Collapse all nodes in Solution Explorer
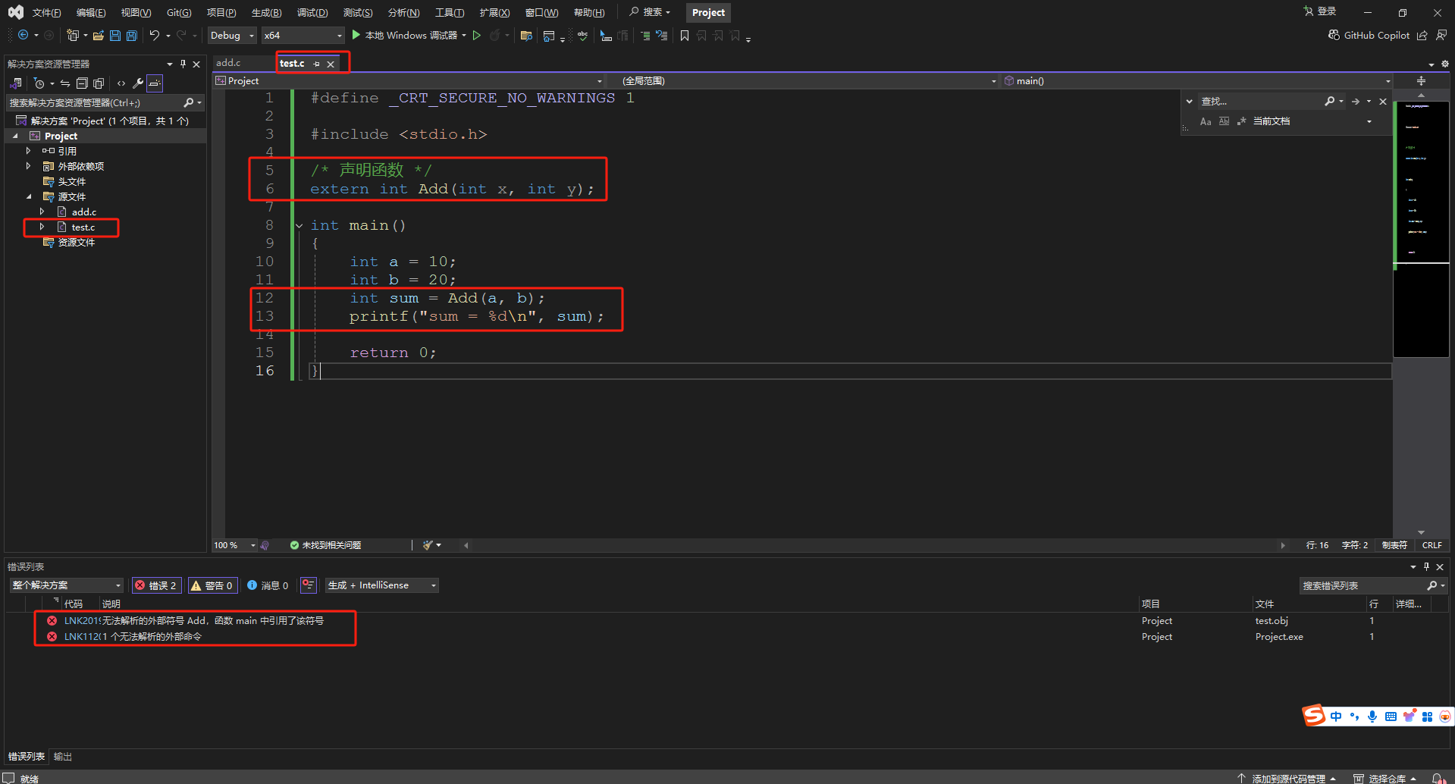 coord(82,83)
